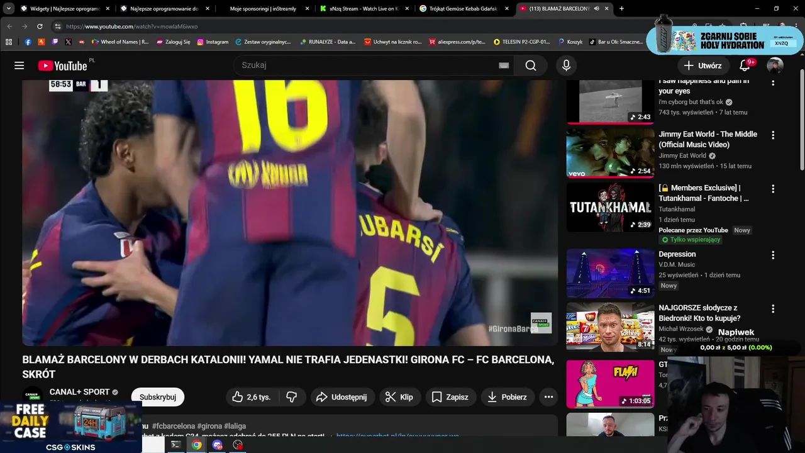Click the video player area

coord(290,213)
